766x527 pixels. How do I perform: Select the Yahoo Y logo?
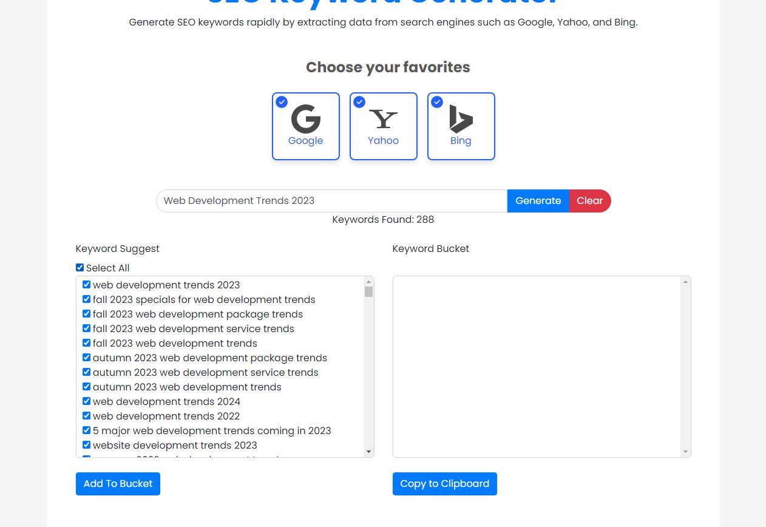(384, 120)
